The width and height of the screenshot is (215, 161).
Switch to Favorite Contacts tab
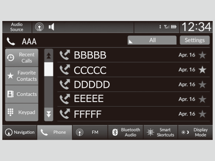tap(22, 76)
